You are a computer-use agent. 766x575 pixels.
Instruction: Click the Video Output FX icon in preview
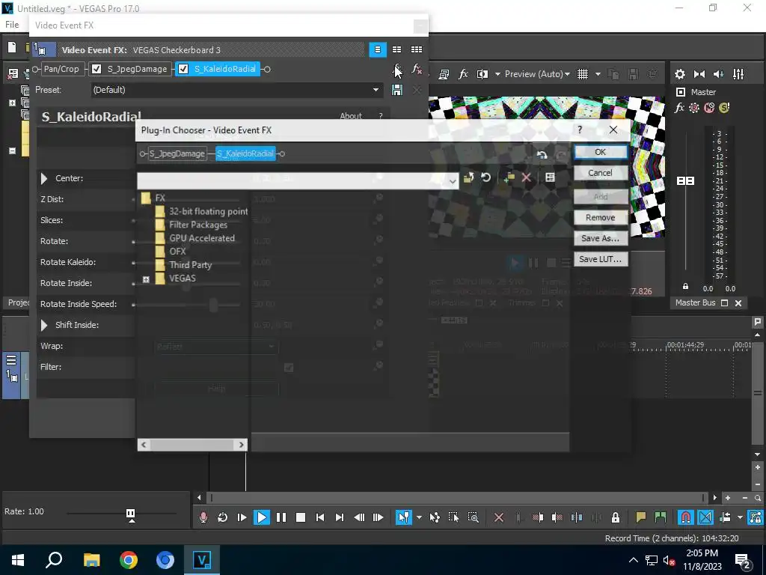[x=463, y=74]
